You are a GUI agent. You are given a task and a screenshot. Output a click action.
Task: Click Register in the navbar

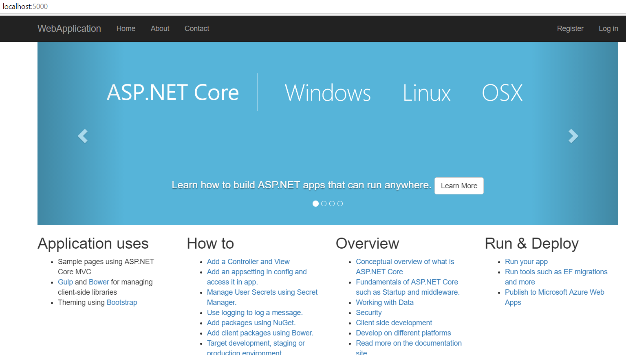pos(570,29)
